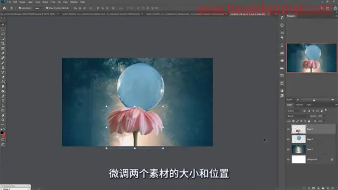Image resolution: width=338 pixels, height=190 pixels.
Task: Select the Pen tool
Action: pos(3,96)
